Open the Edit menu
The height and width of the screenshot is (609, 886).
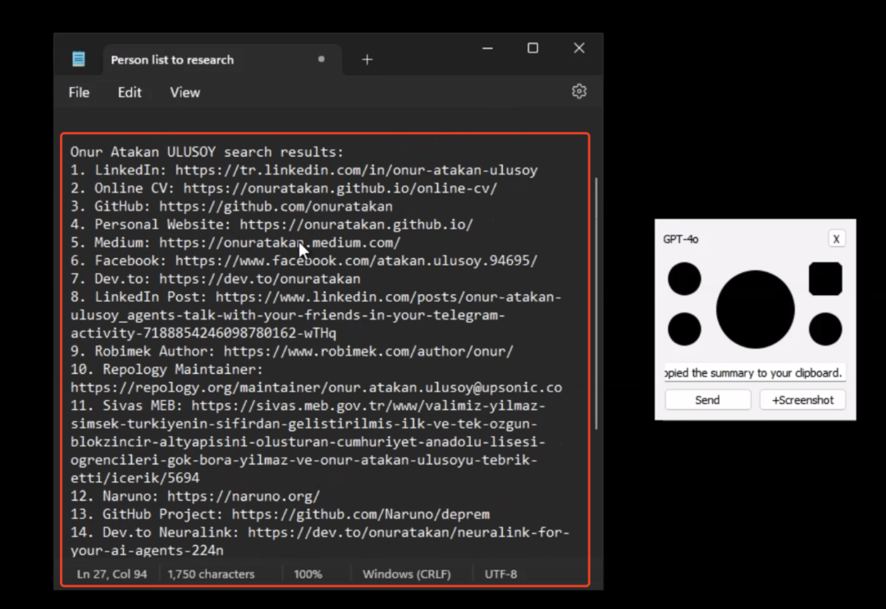[130, 93]
